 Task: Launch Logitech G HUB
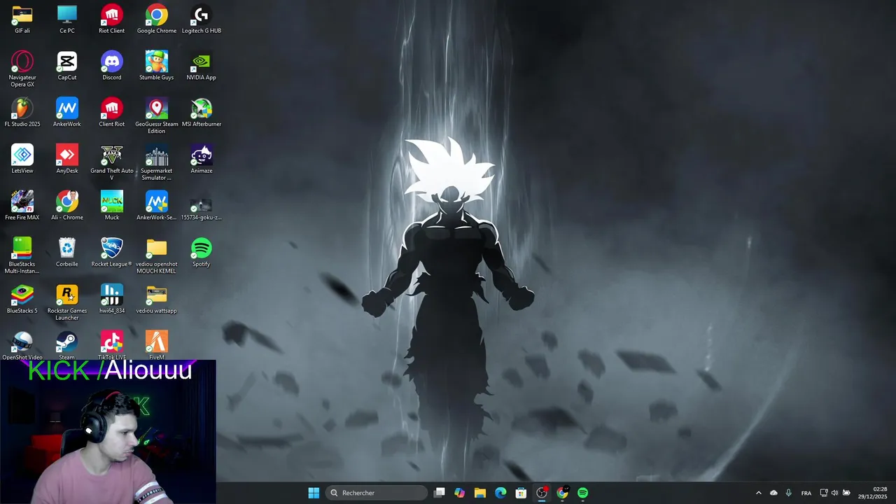coord(202,20)
